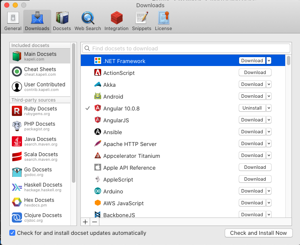Click the Akka blue icon

tap(98, 84)
